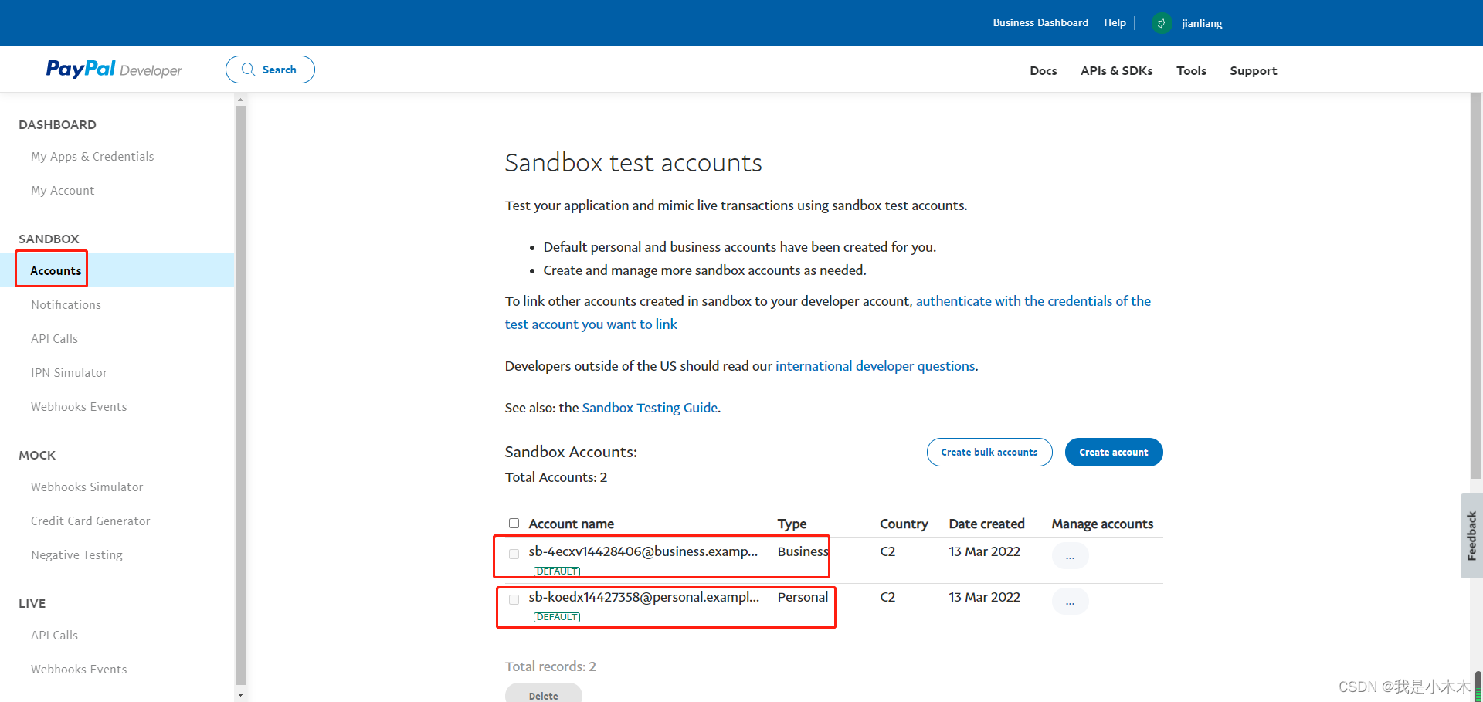Open the jianliang account name
This screenshot has width=1483, height=702.
tap(1202, 23)
